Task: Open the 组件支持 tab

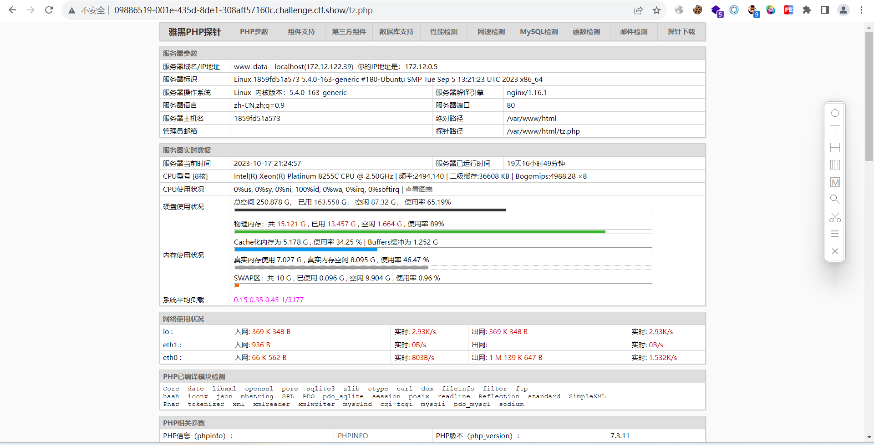Action: point(301,32)
